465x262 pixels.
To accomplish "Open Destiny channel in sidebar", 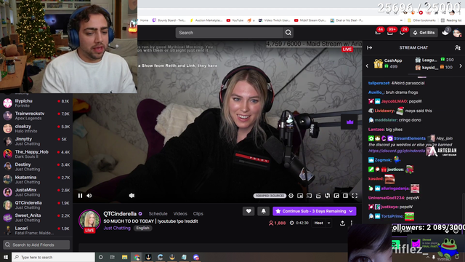I will pos(36,167).
